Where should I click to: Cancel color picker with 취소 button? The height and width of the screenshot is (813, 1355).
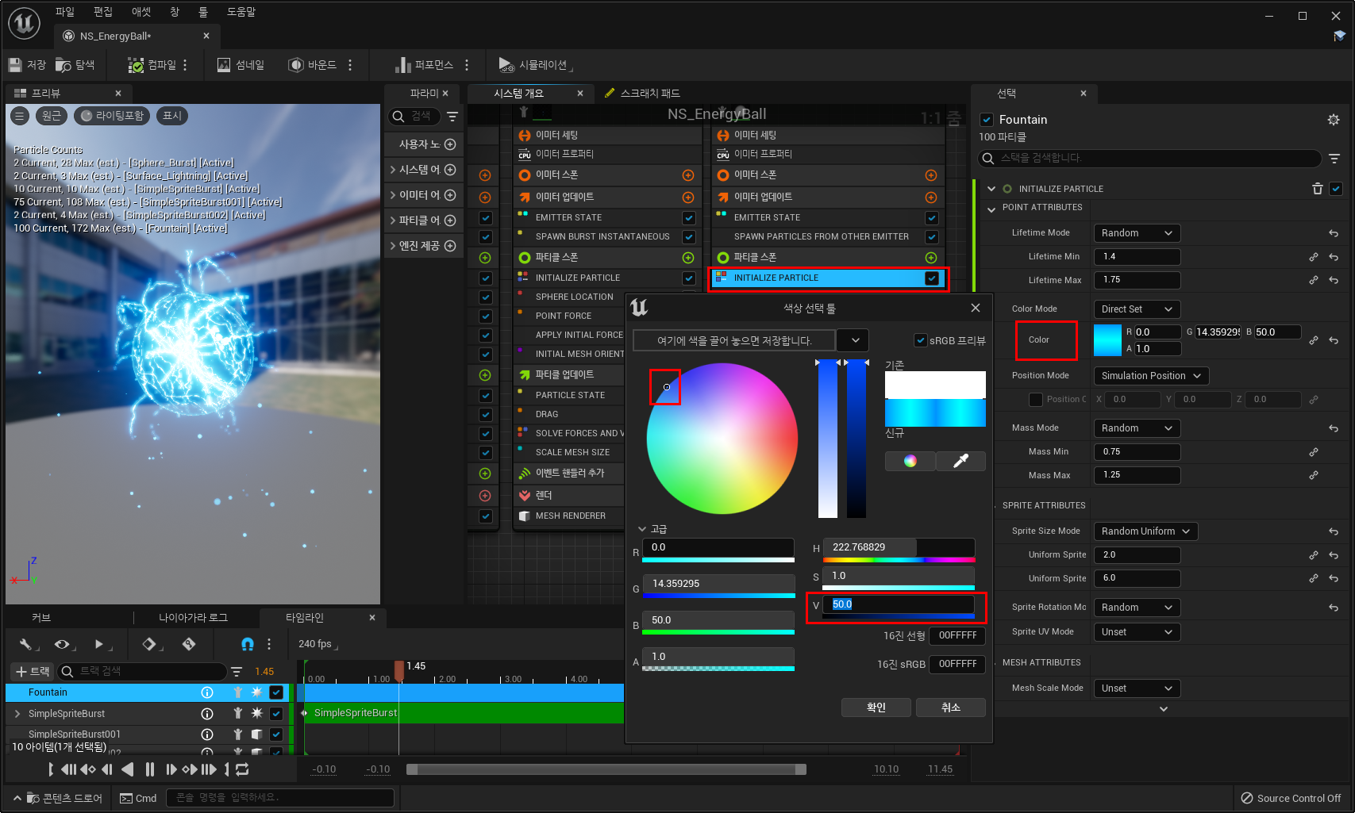pos(951,708)
